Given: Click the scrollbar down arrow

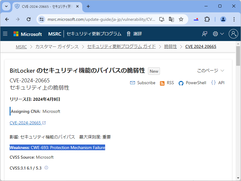Looking at the screenshot, I should 238,177.
